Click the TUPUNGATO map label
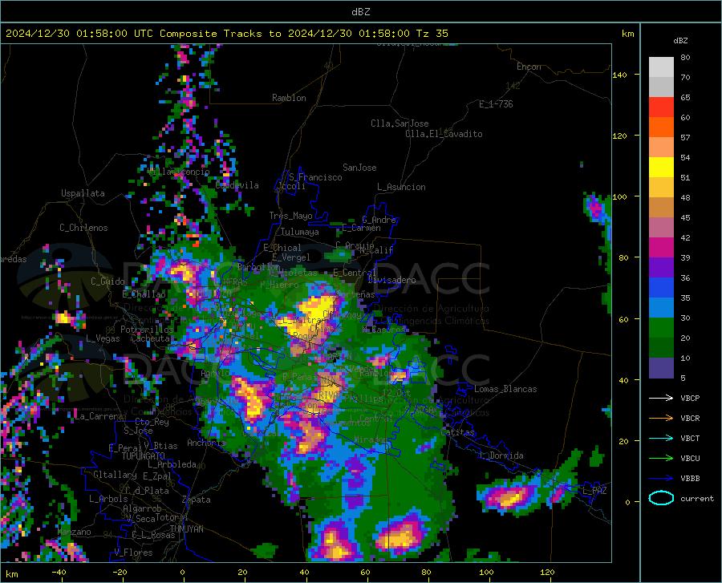Image resolution: width=722 pixels, height=583 pixels. pos(144,456)
